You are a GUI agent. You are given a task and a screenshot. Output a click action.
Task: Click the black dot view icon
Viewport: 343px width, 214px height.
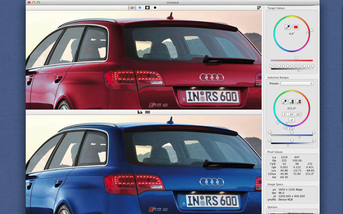(x=155, y=8)
